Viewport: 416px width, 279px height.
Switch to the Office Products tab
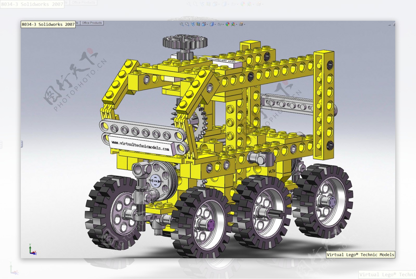(92, 23)
